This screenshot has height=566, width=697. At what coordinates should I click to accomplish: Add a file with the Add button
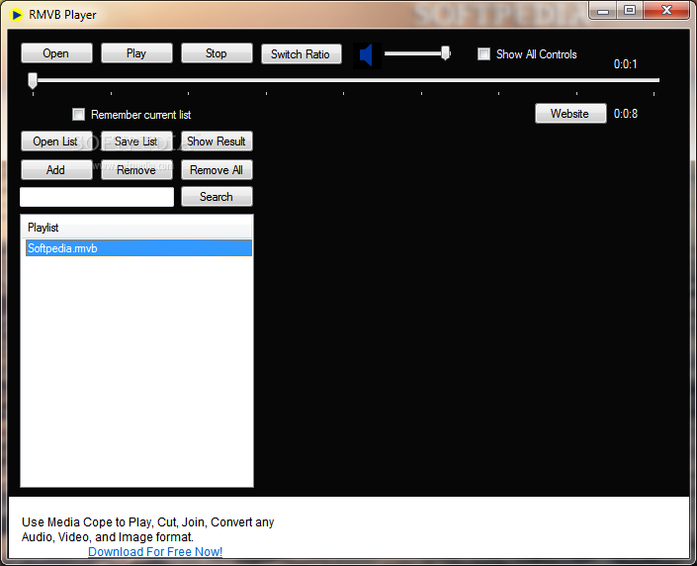click(56, 170)
